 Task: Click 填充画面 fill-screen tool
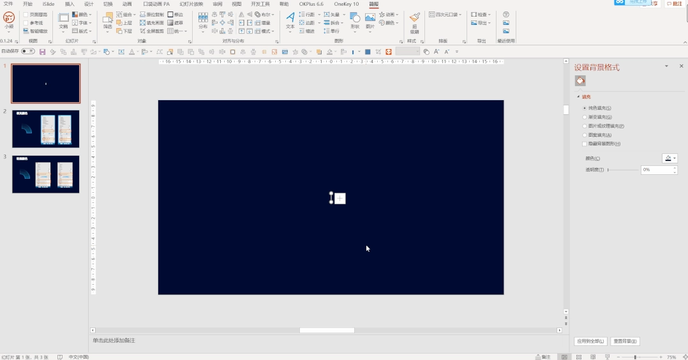point(152,23)
